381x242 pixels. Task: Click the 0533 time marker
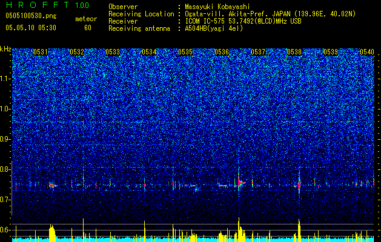pos(113,52)
